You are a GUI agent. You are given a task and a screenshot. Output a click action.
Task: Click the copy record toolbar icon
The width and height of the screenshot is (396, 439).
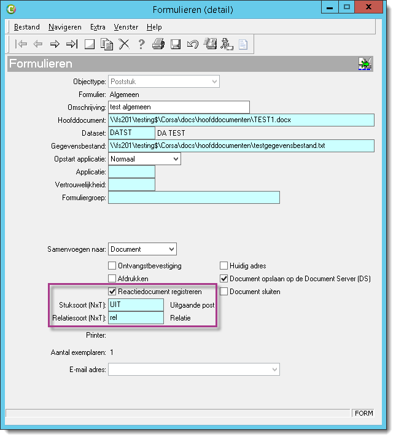pyautogui.click(x=107, y=44)
